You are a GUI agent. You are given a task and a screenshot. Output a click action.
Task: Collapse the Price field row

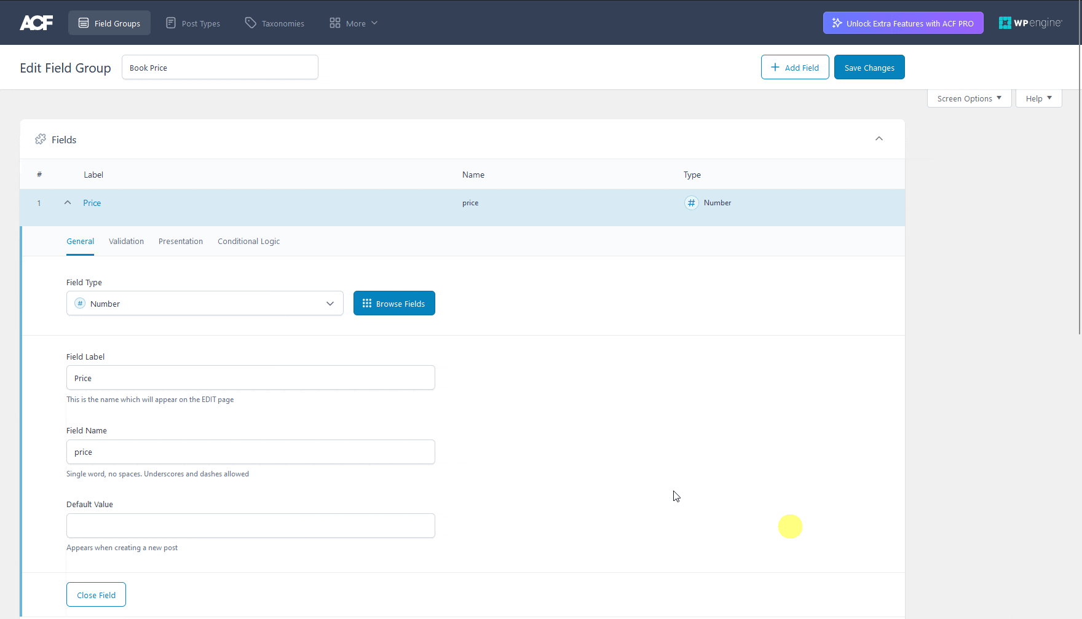click(x=67, y=202)
